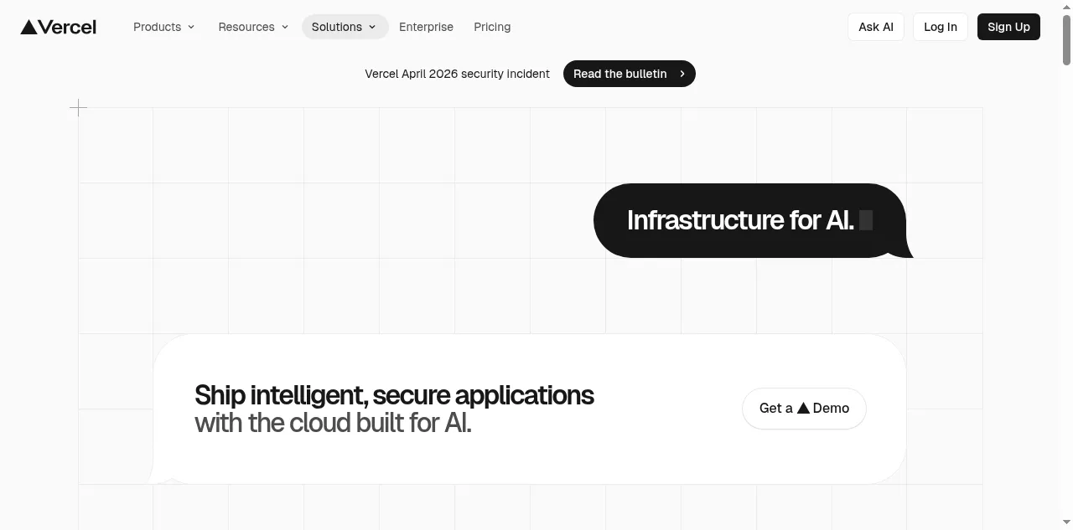Click the "Infrastructure for AI." headline
The image size is (1073, 530).
pyautogui.click(x=740, y=220)
